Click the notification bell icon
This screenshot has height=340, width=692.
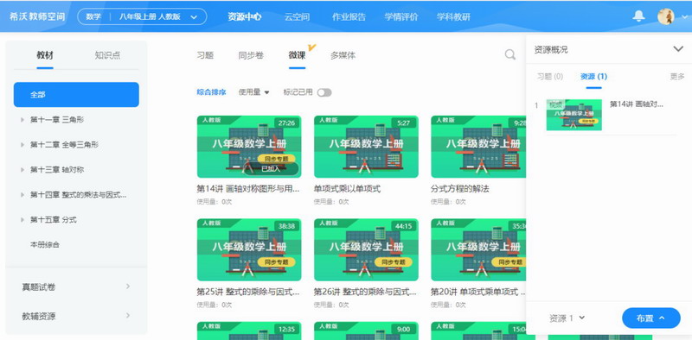pos(638,16)
